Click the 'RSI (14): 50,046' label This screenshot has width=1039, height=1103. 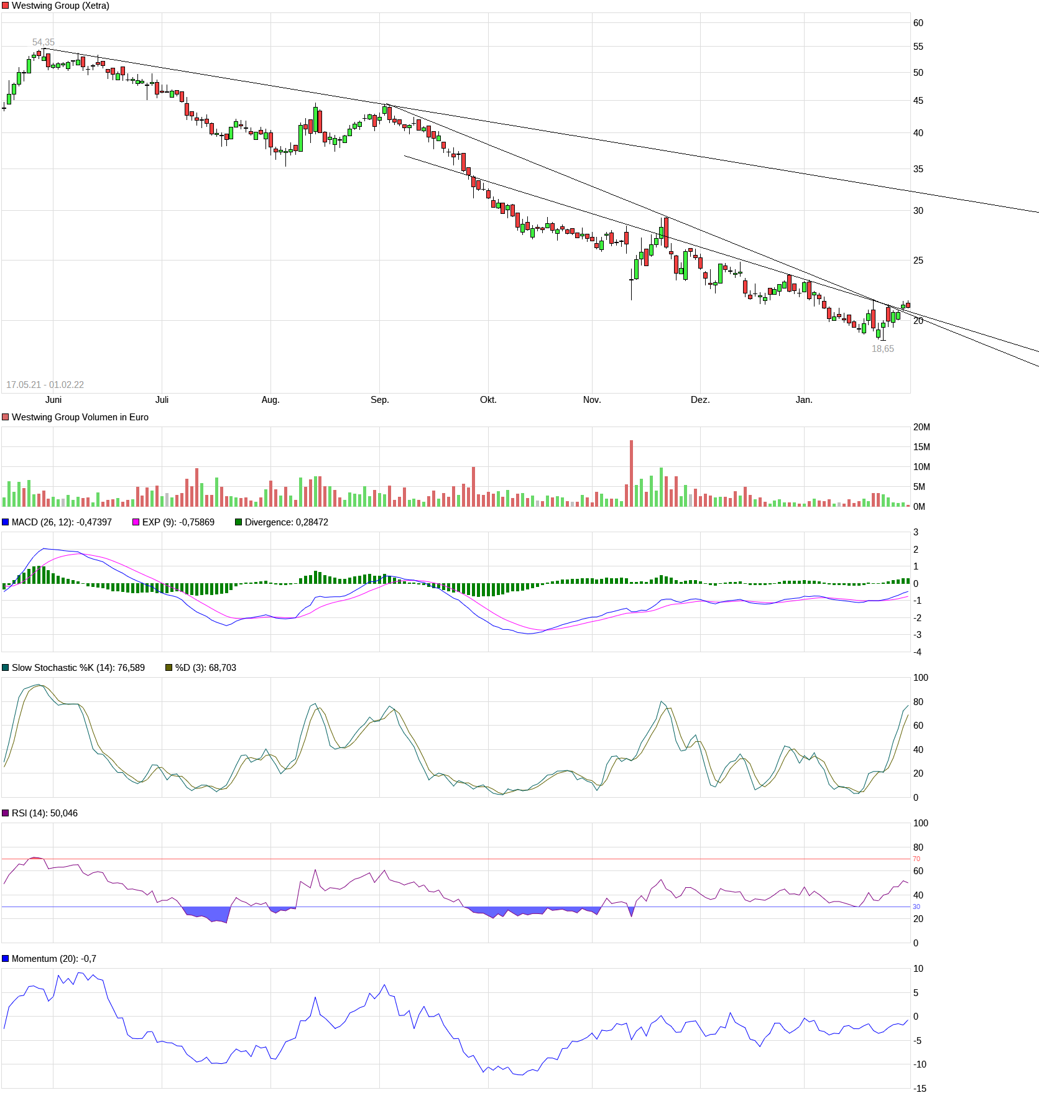(45, 813)
